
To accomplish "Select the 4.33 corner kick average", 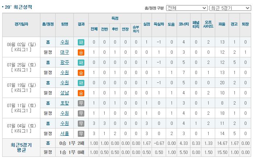I will coord(184,143).
